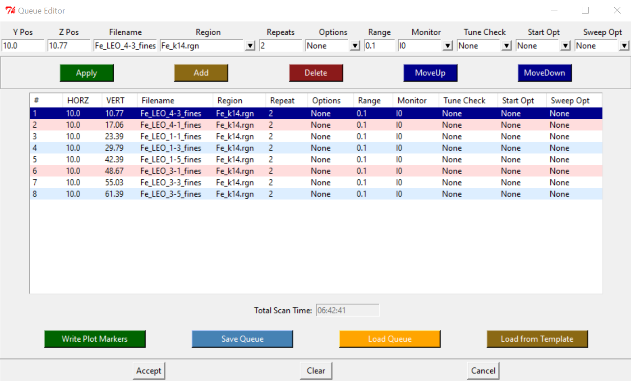Accept the queue and close the editor
631x381 pixels.
click(x=149, y=370)
